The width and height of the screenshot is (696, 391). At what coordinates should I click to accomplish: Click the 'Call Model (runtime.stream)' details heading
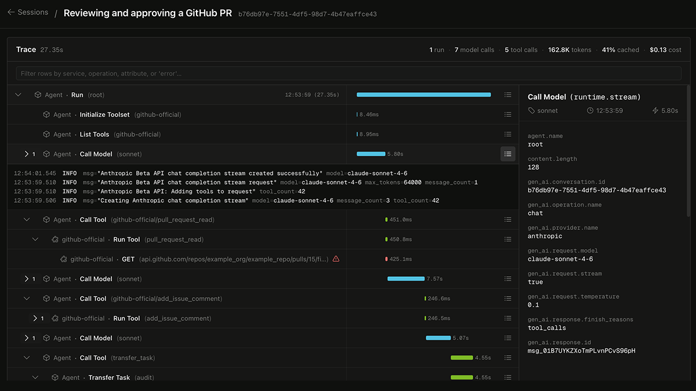tap(584, 97)
